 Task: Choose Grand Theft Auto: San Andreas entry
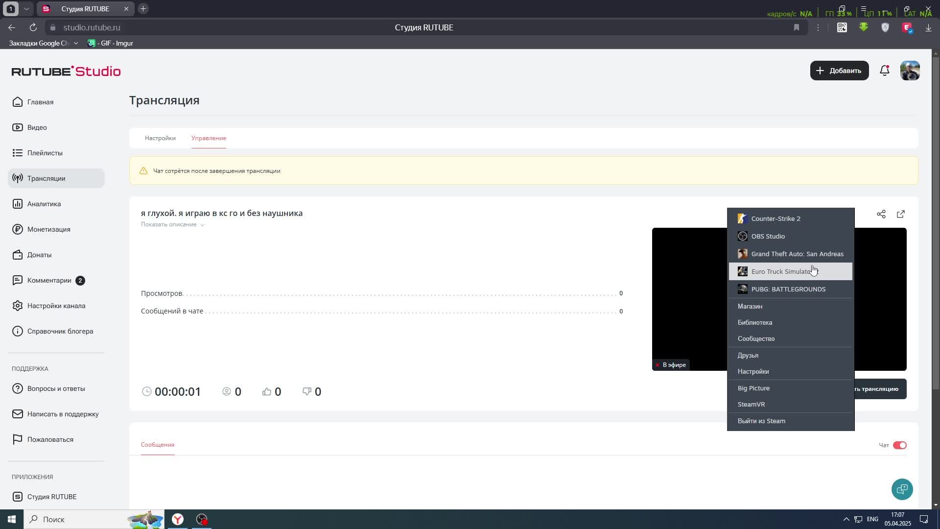coord(791,254)
